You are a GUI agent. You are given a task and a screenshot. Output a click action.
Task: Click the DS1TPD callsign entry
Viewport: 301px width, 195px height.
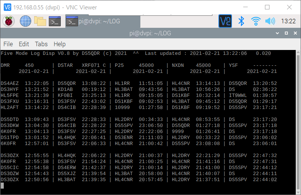coord(10,138)
